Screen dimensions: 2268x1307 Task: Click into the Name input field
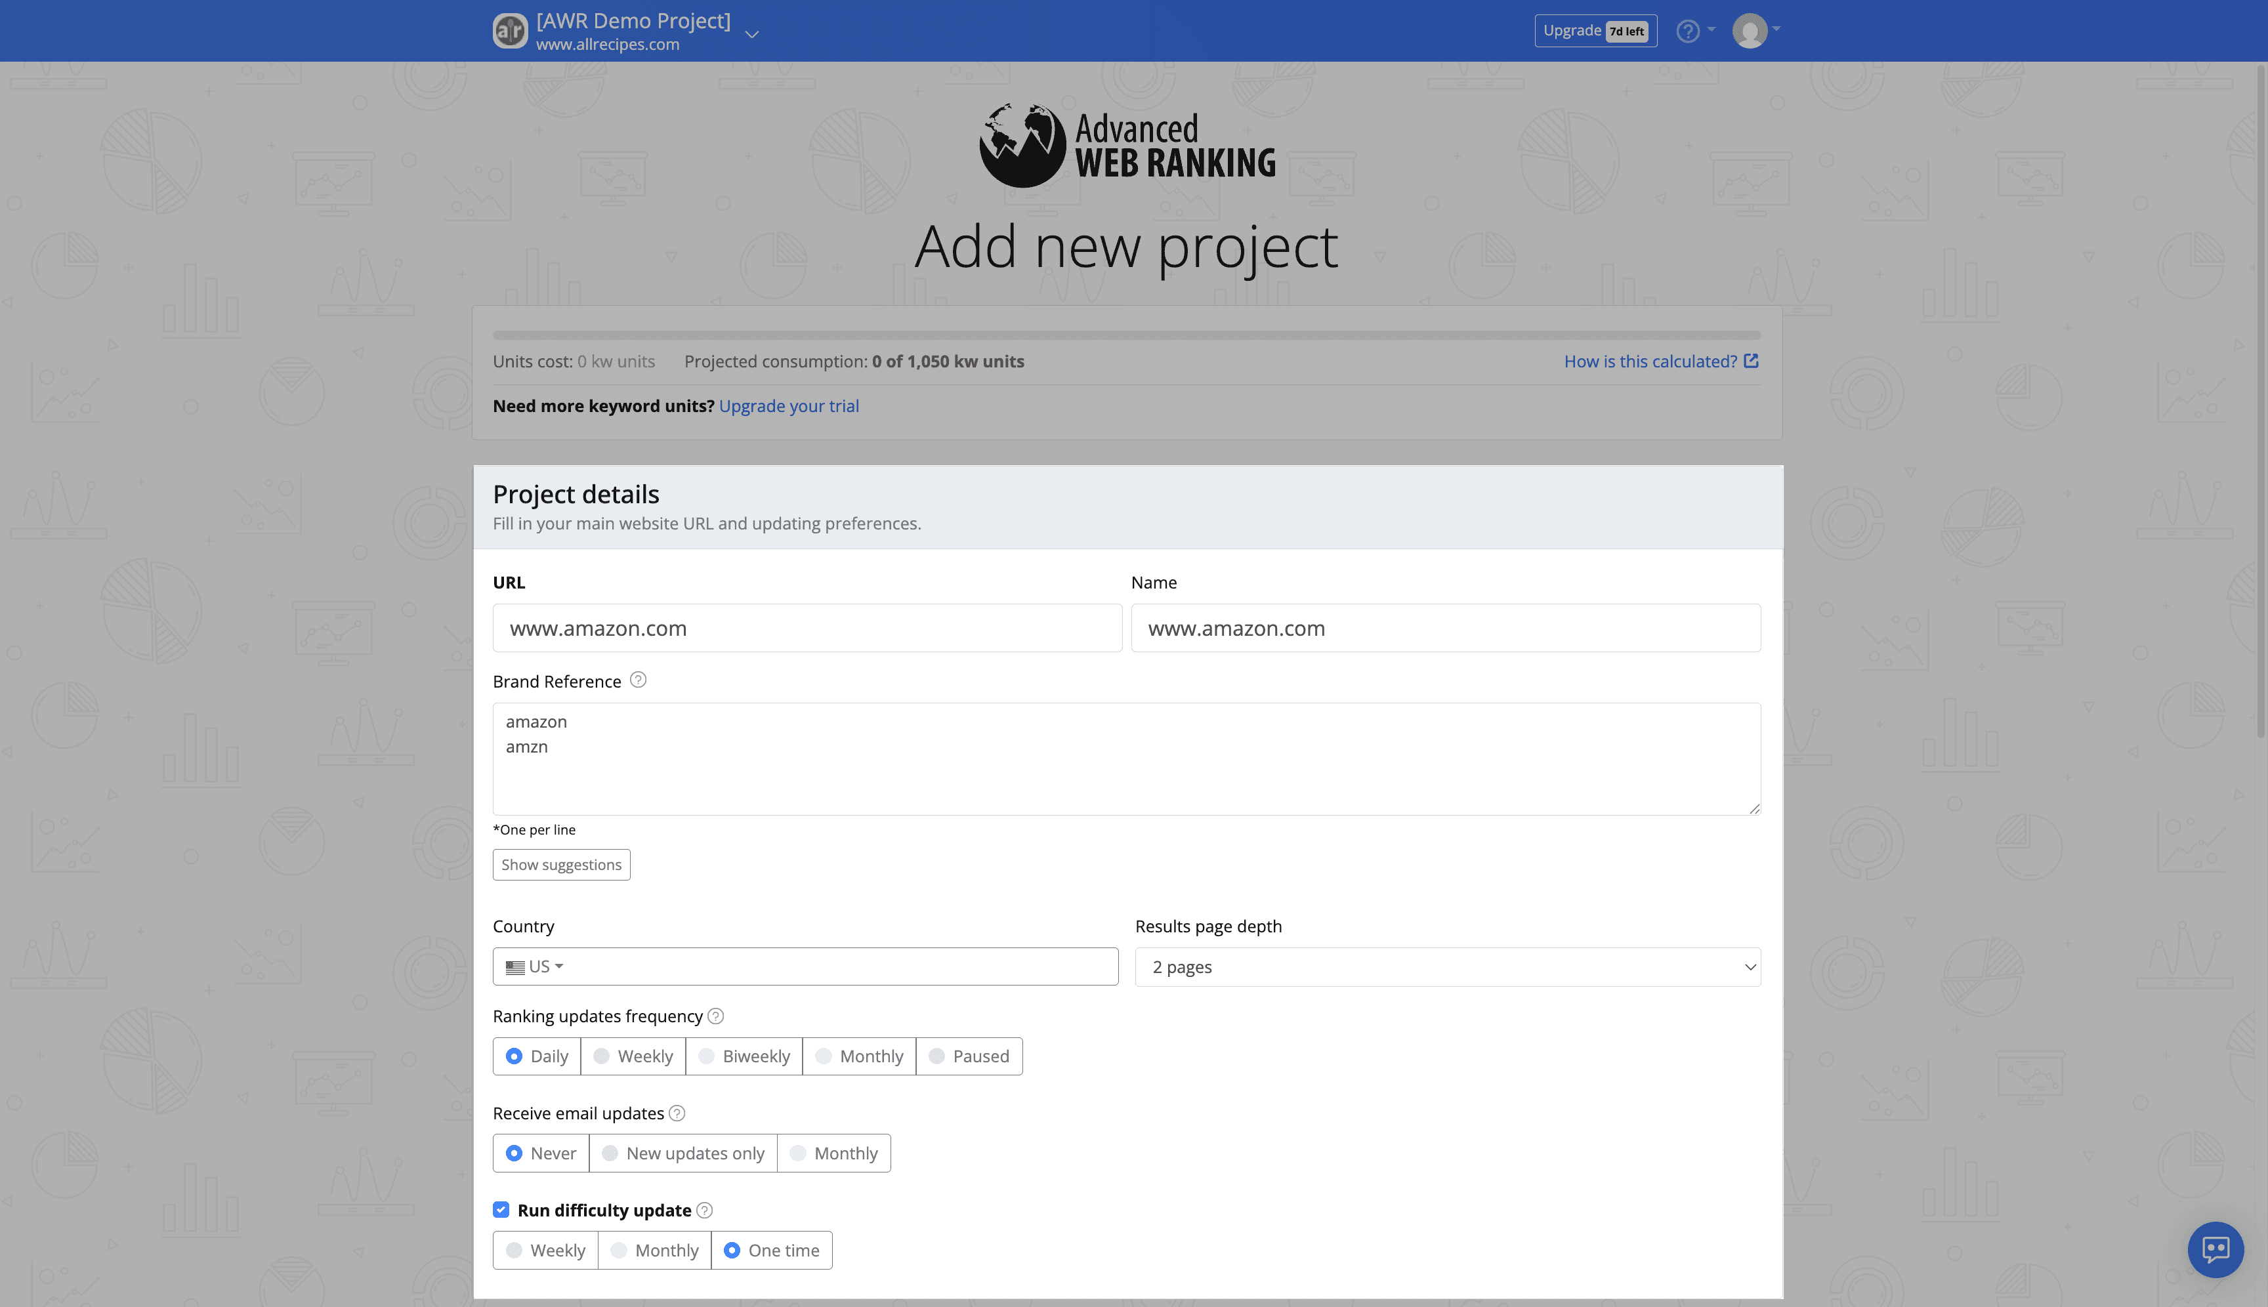click(1446, 627)
